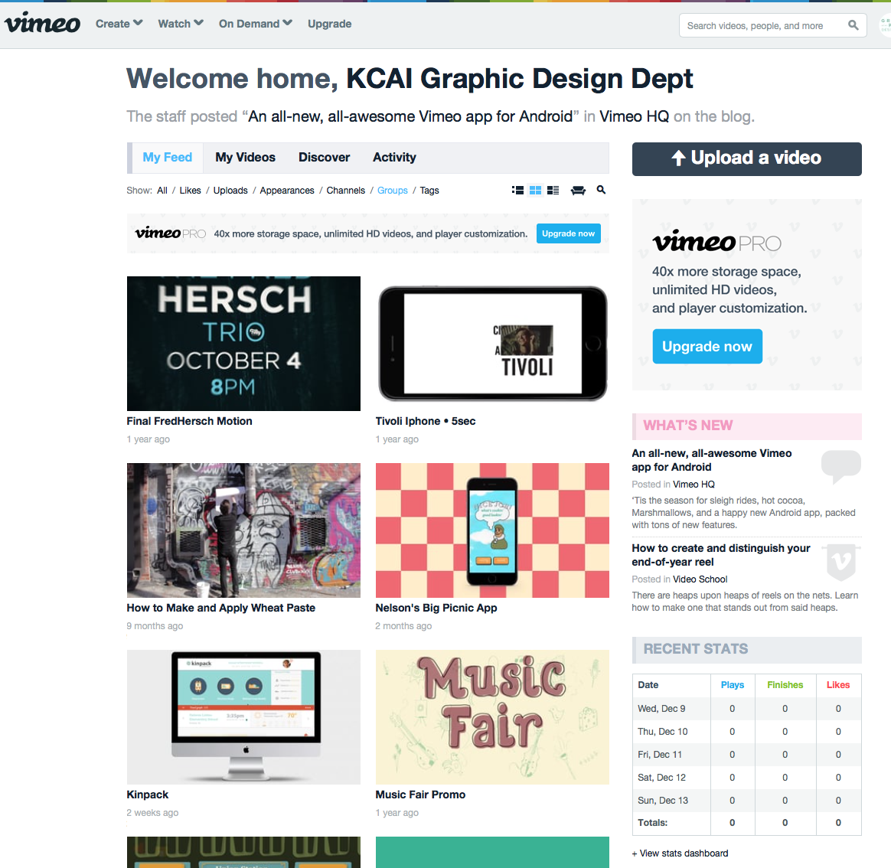Image resolution: width=891 pixels, height=868 pixels.
Task: Click the Vimeo logo to go home
Action: (x=42, y=23)
